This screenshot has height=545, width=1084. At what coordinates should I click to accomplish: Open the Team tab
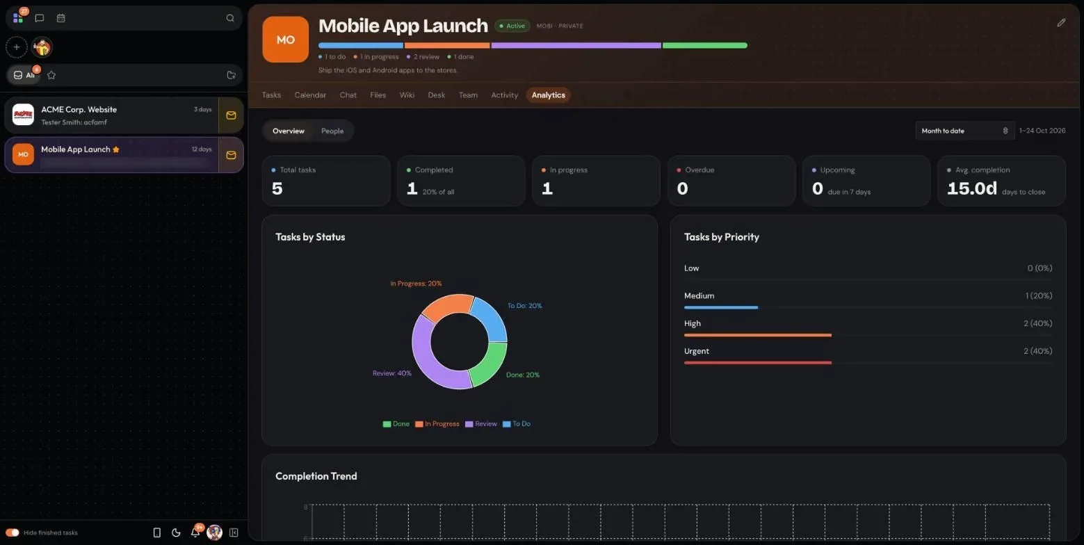tap(468, 95)
